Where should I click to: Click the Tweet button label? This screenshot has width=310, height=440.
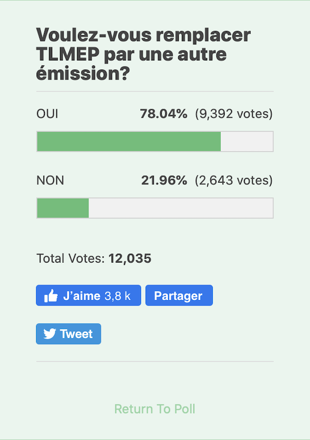(76, 334)
